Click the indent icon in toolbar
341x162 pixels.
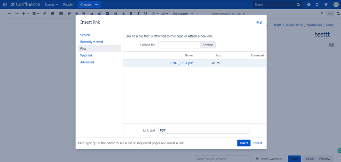[99, 14]
